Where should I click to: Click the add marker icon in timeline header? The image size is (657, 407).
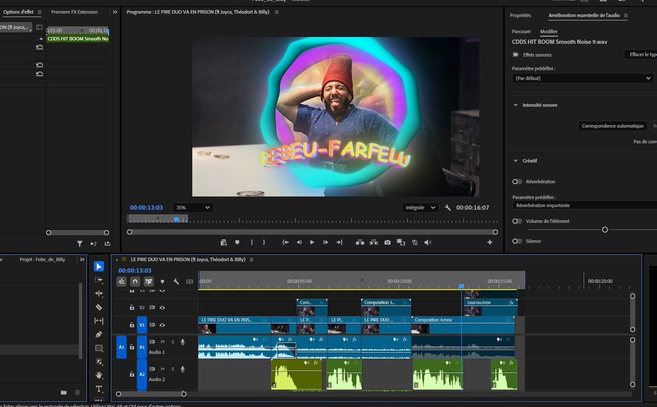pyautogui.click(x=162, y=282)
